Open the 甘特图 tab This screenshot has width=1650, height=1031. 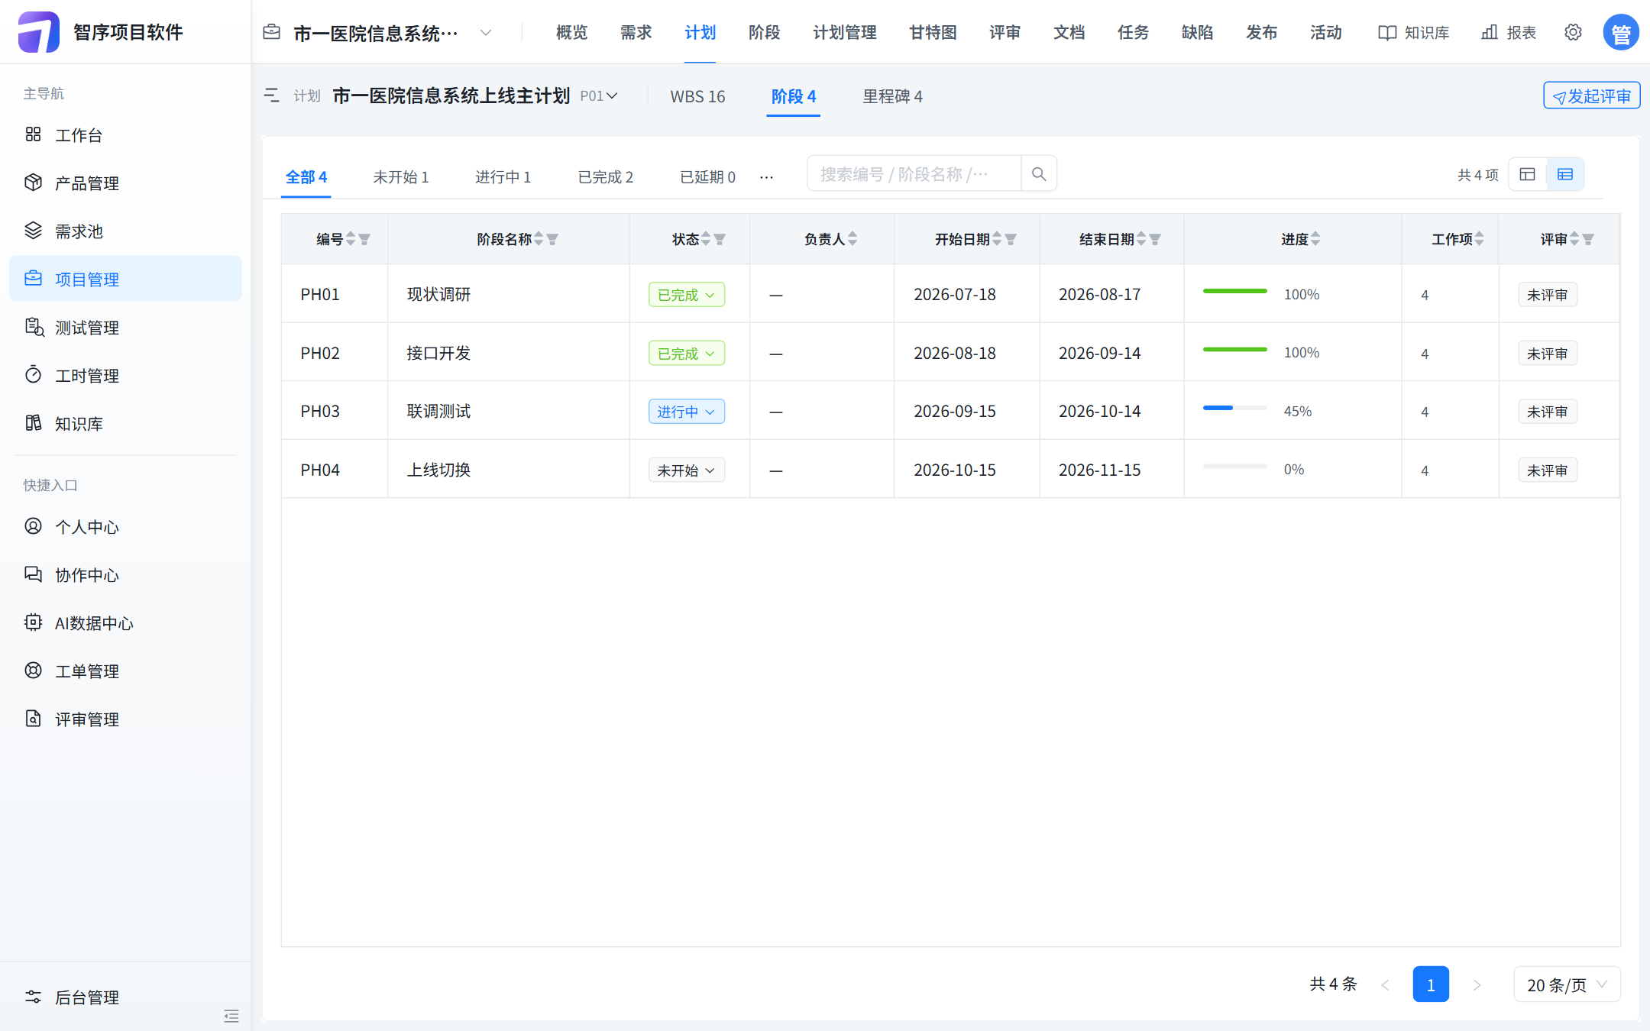point(933,32)
